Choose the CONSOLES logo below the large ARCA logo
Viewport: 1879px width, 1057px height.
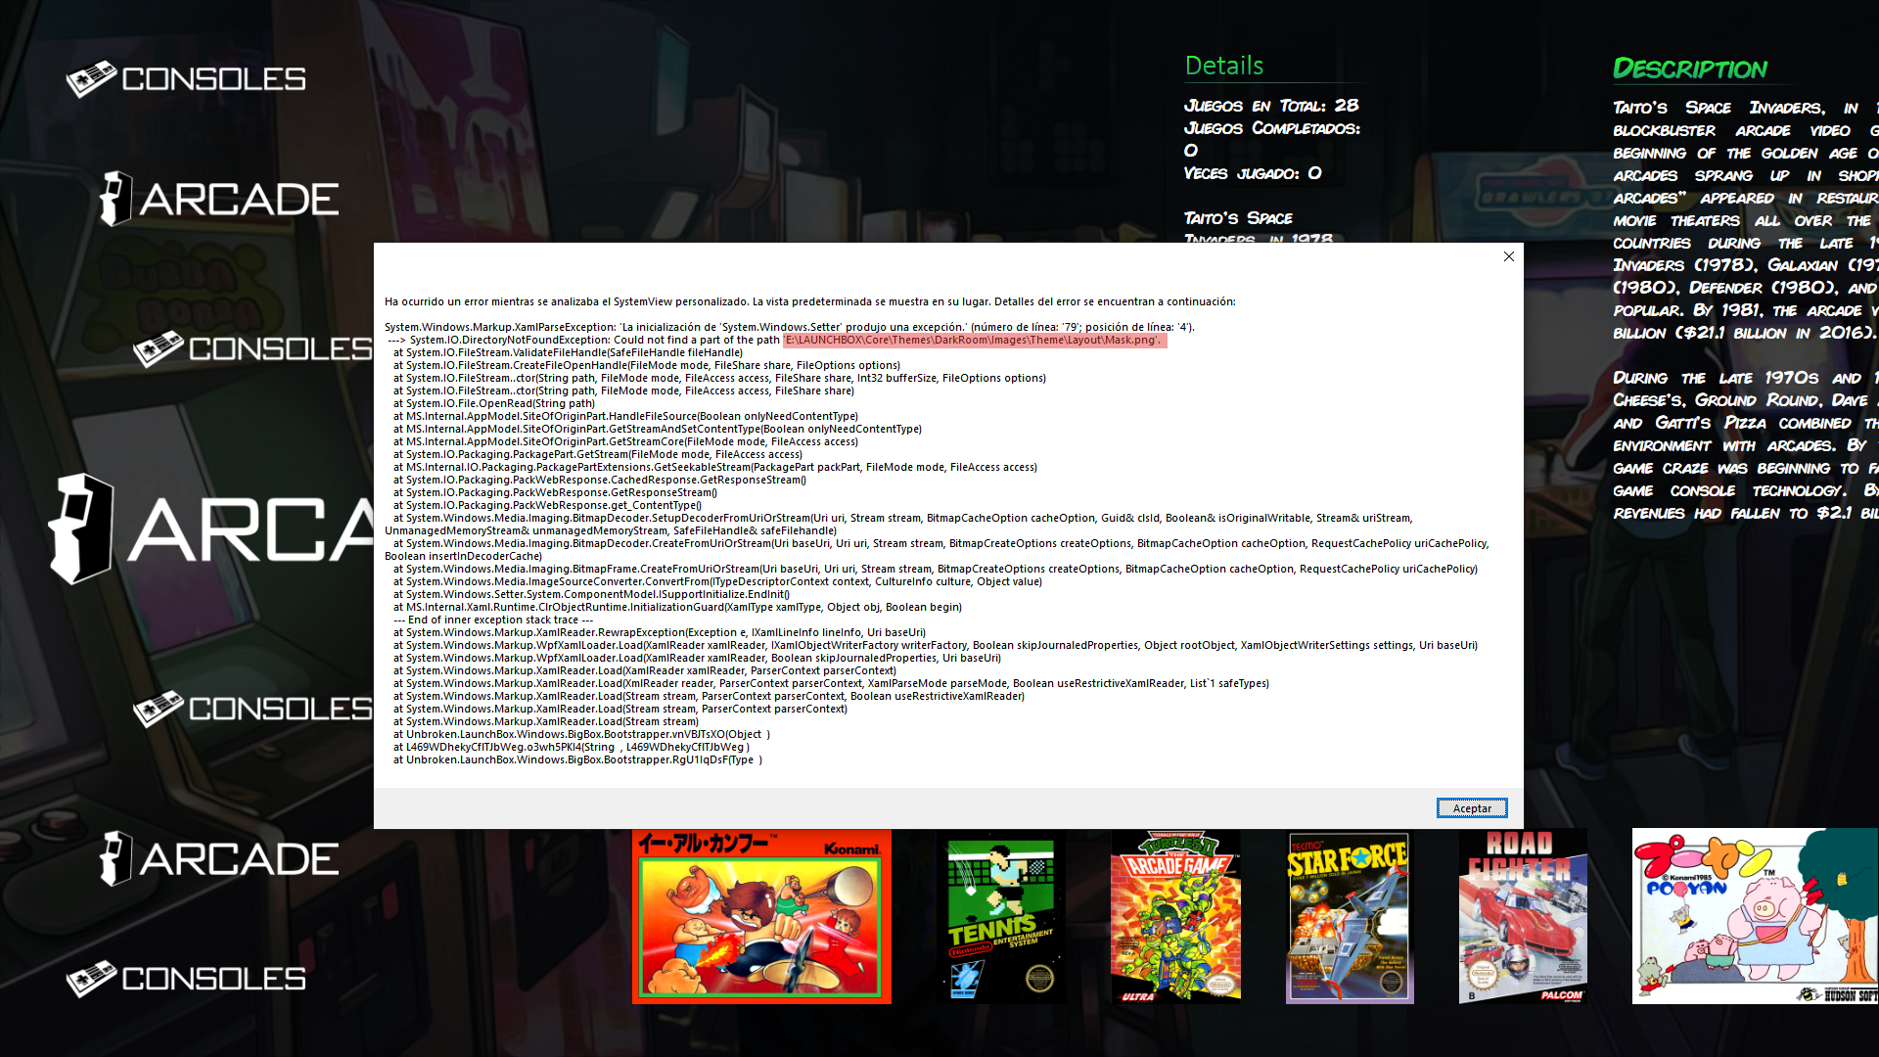[252, 709]
